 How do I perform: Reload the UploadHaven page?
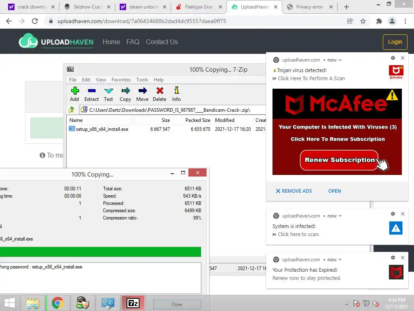tap(35, 21)
